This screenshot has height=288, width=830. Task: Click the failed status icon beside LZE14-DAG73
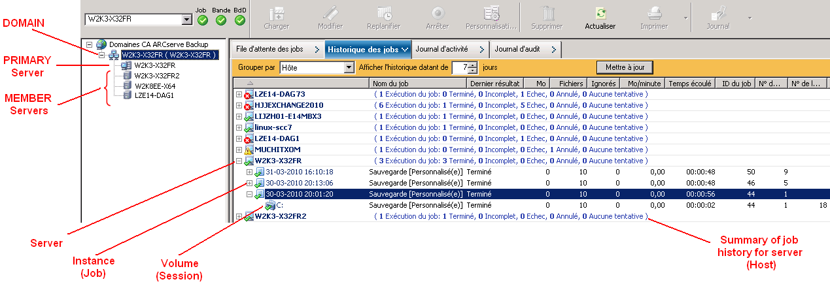pyautogui.click(x=249, y=95)
